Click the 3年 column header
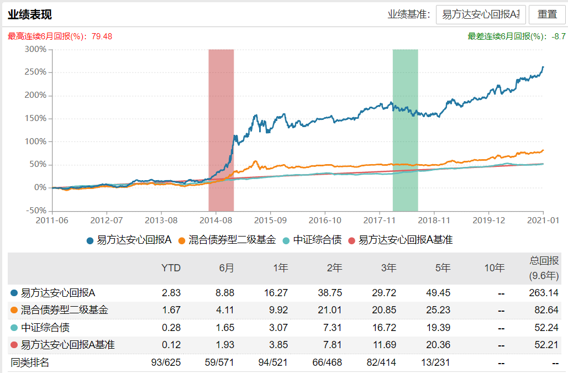This screenshot has width=568, height=373. click(x=390, y=267)
